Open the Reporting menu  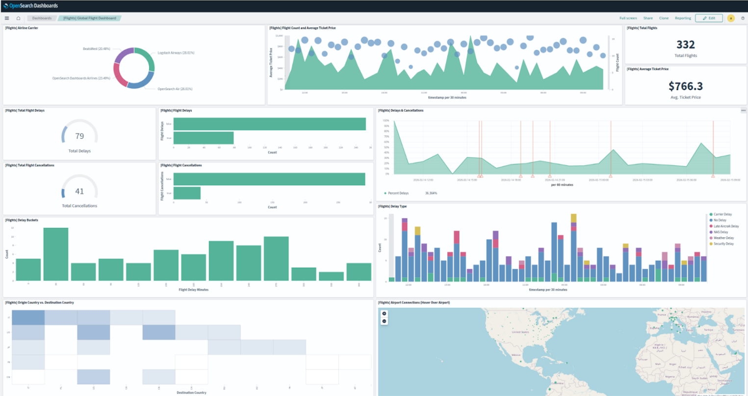[x=683, y=18]
